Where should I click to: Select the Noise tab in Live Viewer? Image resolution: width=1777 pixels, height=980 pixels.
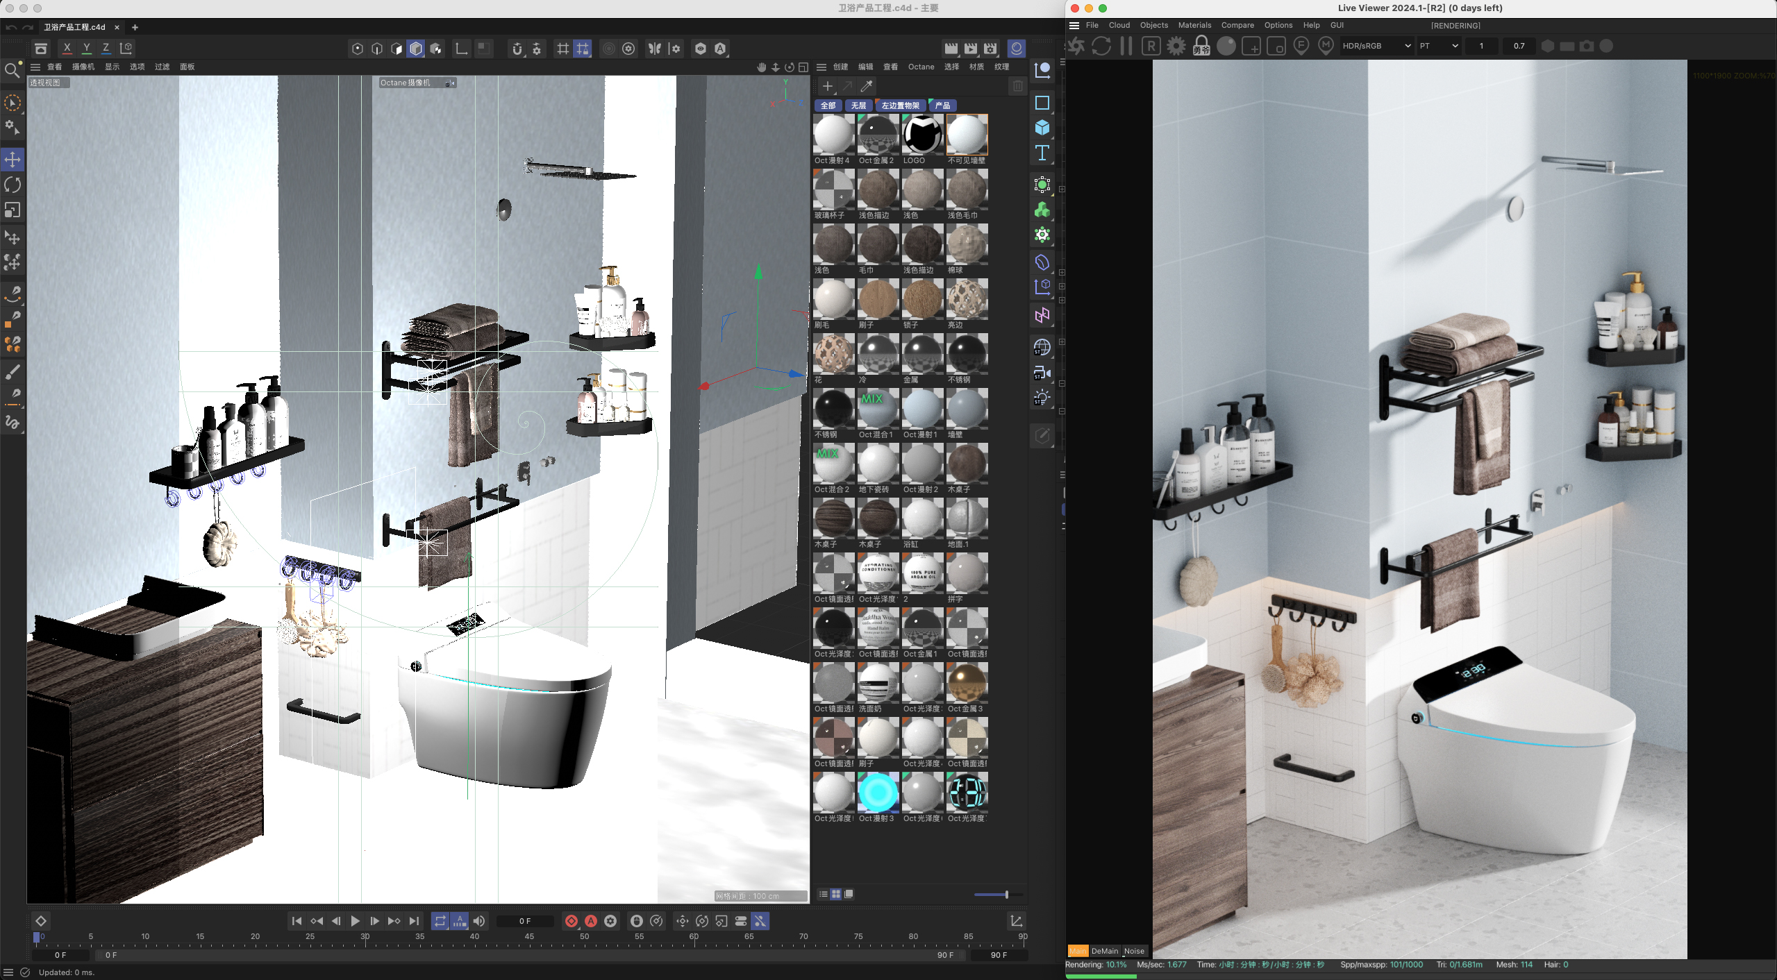click(1134, 951)
